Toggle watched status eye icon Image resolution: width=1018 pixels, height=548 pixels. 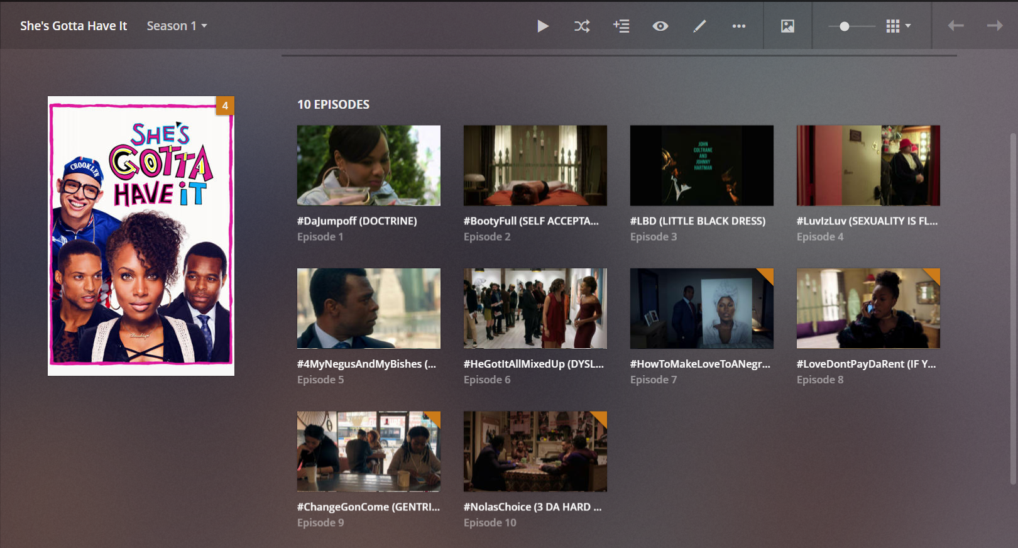coord(660,26)
